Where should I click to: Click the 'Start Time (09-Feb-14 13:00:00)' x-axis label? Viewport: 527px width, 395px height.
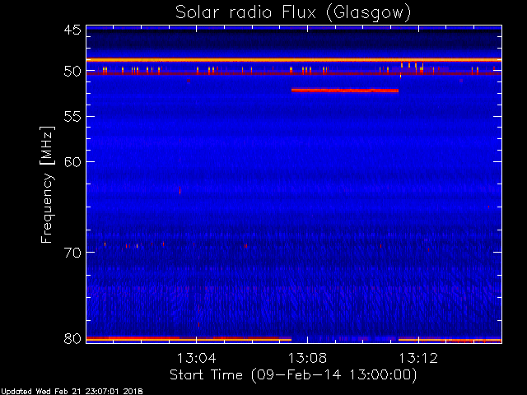point(293,374)
